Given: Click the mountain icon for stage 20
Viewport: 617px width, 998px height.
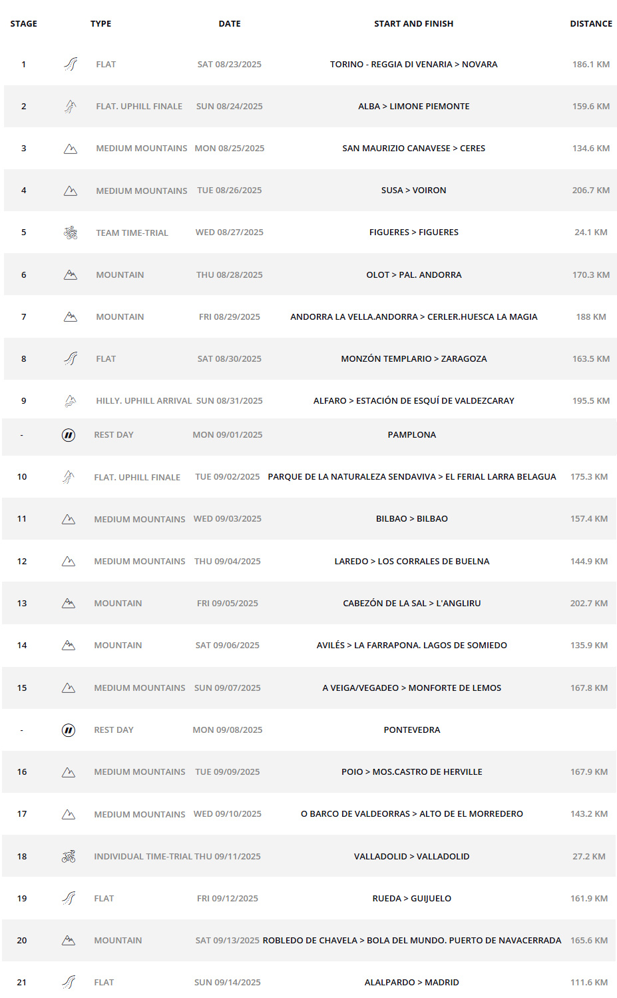Looking at the screenshot, I should (x=69, y=940).
